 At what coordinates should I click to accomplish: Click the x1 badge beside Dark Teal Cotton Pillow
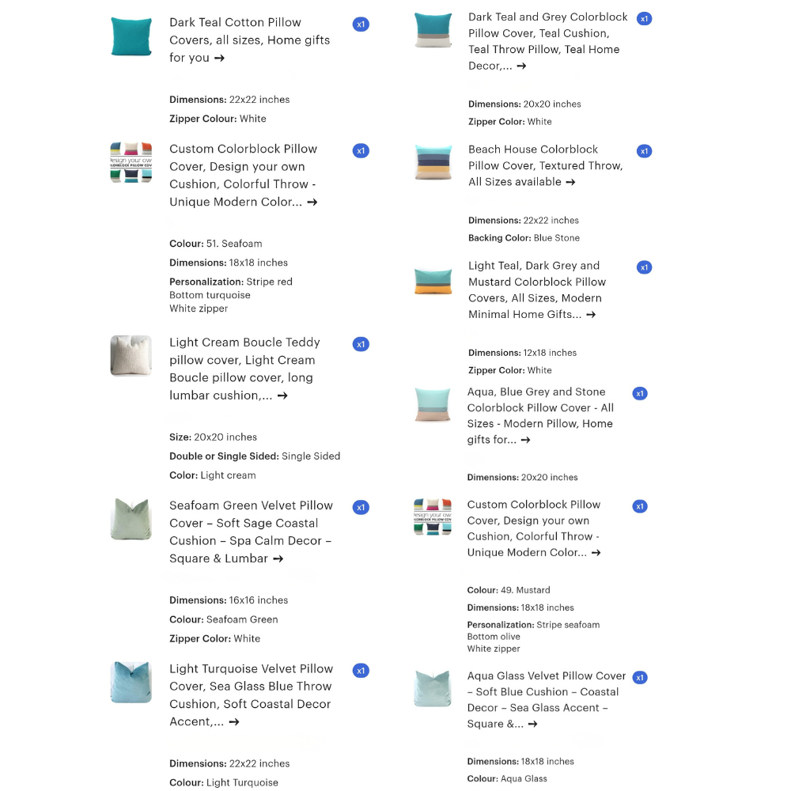click(361, 25)
